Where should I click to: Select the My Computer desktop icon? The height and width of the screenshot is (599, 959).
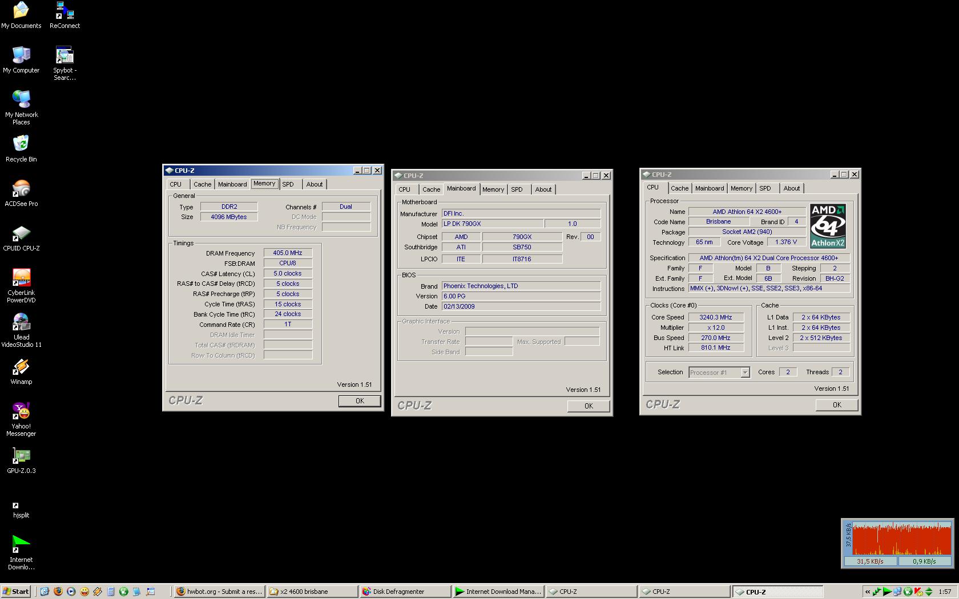(21, 60)
